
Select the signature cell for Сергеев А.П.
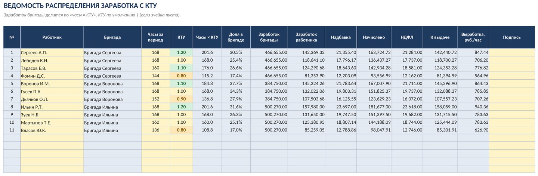point(512,52)
